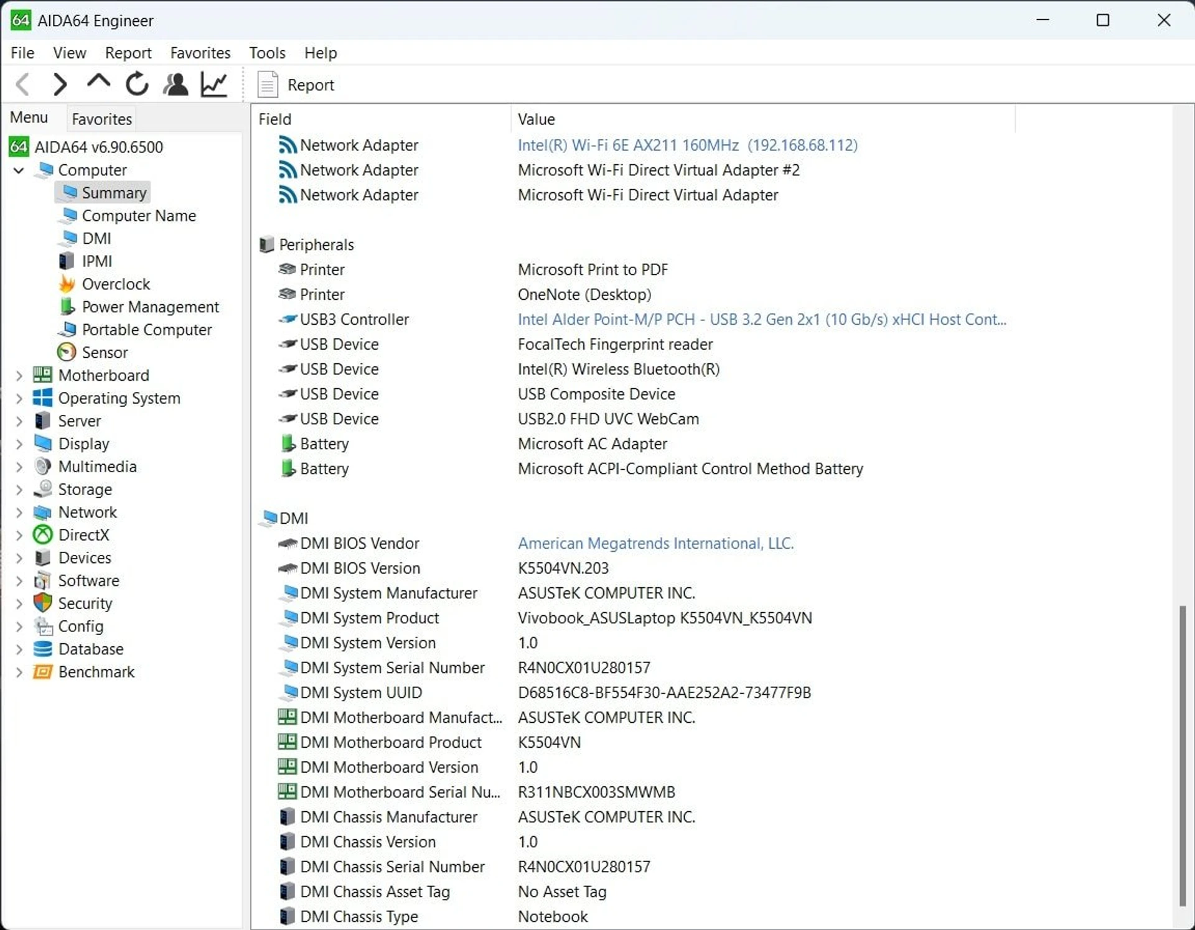Viewport: 1195px width, 930px height.
Task: Go forward with the right arrow toolbar icon
Action: point(60,84)
